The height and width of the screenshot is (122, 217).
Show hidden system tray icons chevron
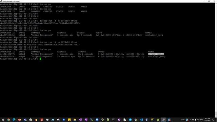click(x=190, y=120)
